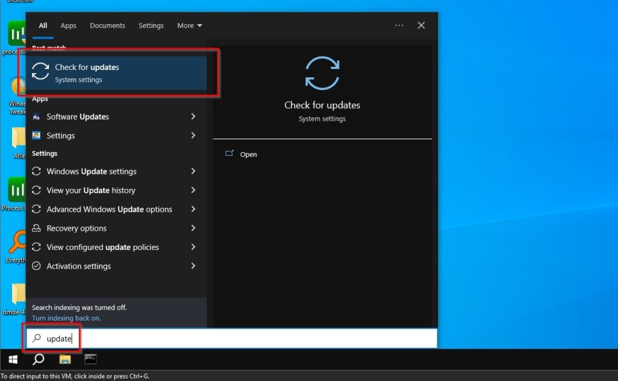The image size is (618, 381).
Task: Open File Explorer from the taskbar
Action: (65, 359)
